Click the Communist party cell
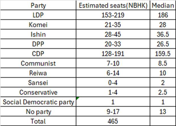The width and height of the screenshot is (176, 126). (38, 63)
